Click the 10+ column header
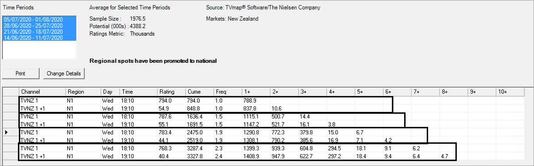This screenshot has width=534, height=166. (x=510, y=92)
